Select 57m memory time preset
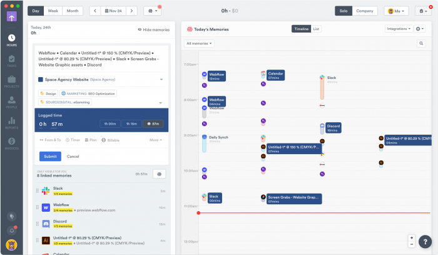Viewport: 438px width, 255px height. (153, 123)
